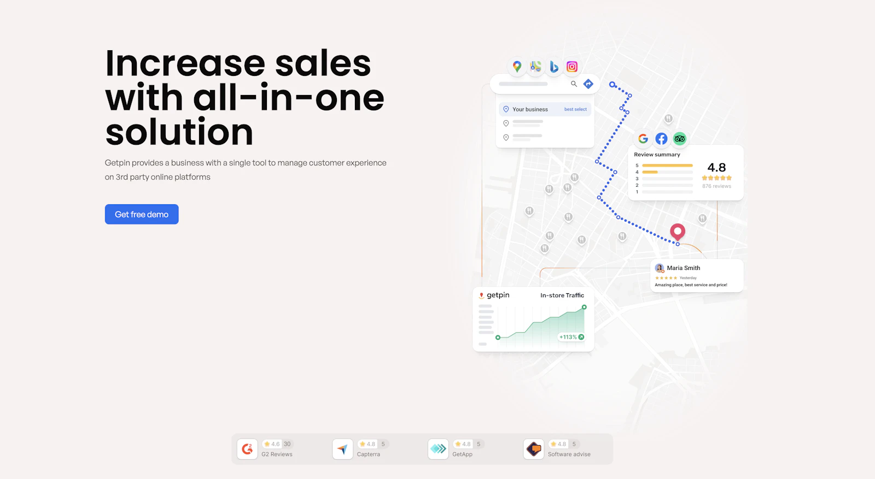Click the 4.8 rating score
The width and height of the screenshot is (875, 479).
pos(716,167)
